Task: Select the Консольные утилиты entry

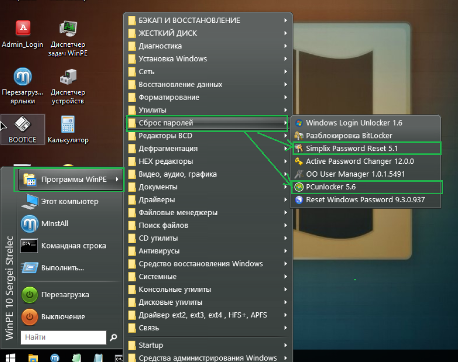Action: click(208, 290)
